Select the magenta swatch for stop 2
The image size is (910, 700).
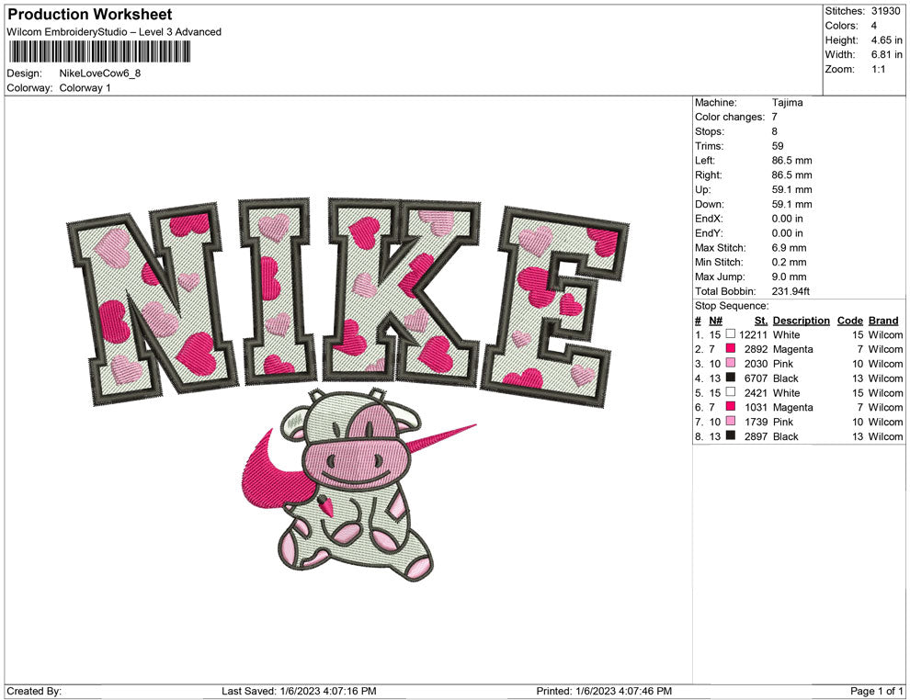click(729, 349)
